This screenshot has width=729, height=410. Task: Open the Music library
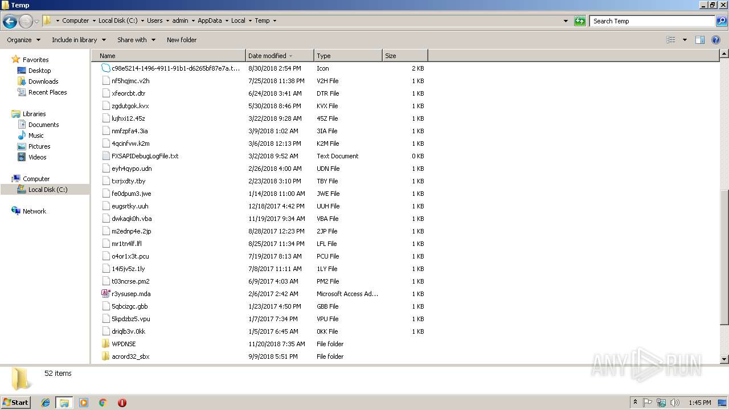[x=36, y=136]
